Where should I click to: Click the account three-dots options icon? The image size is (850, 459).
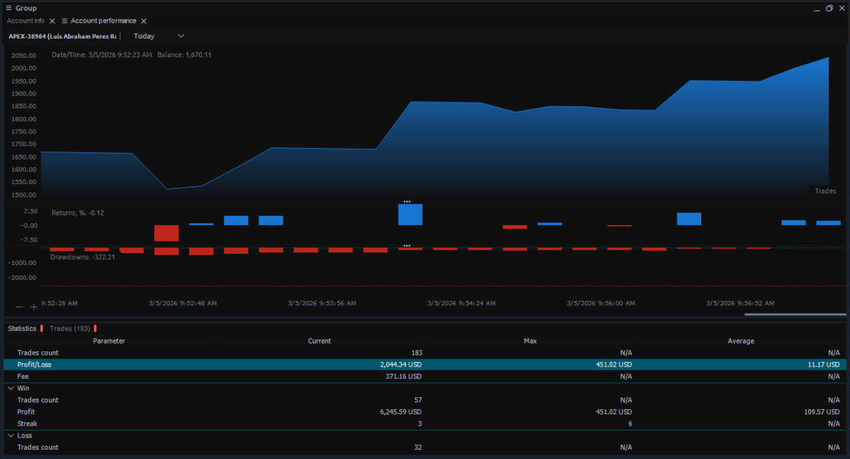[120, 36]
